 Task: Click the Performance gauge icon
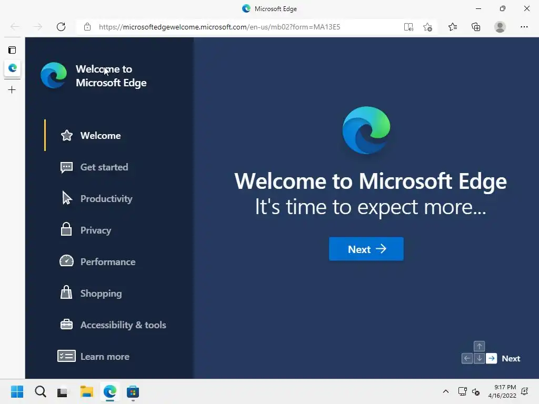[66, 261]
